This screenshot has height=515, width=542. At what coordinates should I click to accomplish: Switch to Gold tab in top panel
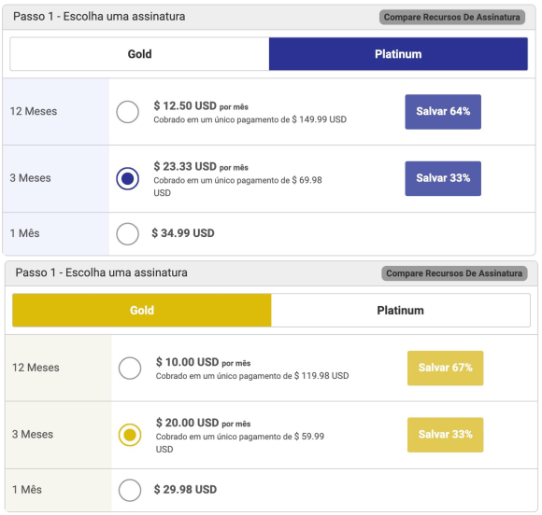139,54
